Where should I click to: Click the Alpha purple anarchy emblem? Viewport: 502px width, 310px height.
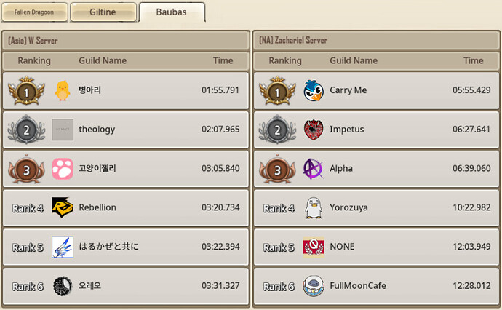click(x=313, y=169)
